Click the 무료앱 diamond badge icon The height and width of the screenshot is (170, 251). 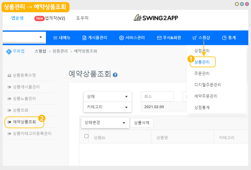coord(9,51)
